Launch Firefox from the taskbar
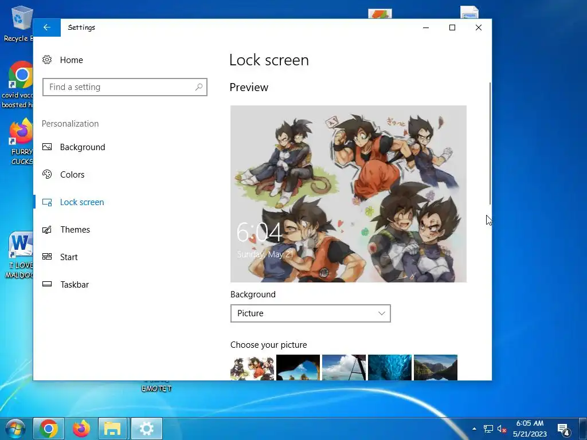 81,429
